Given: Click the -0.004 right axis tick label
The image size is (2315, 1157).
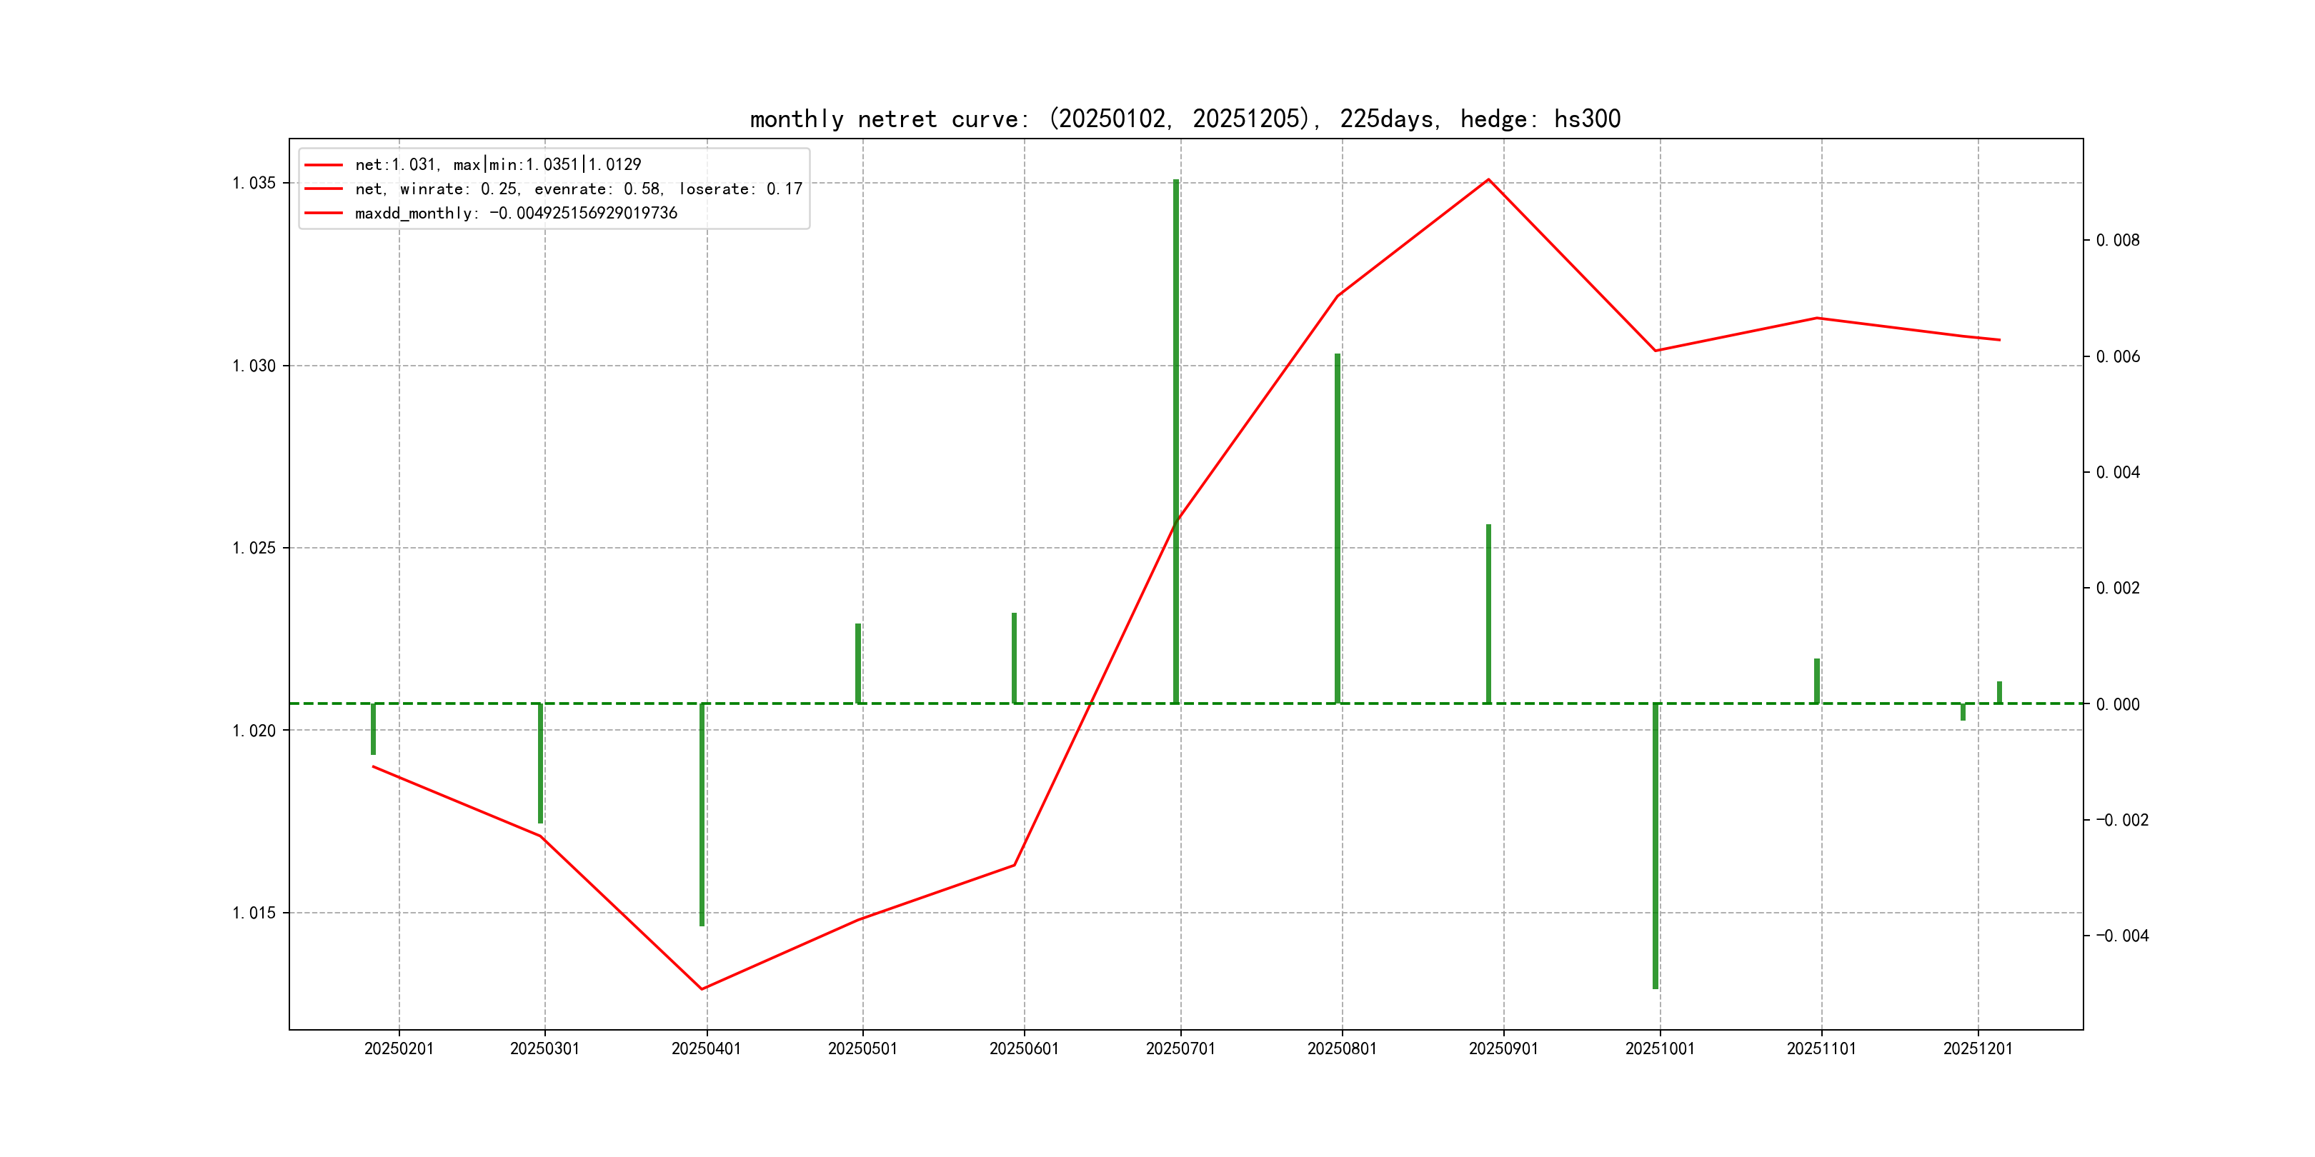Looking at the screenshot, I should pos(2122,936).
